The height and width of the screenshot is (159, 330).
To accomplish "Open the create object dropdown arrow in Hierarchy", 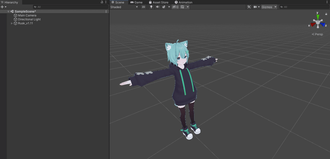I will pyautogui.click(x=5, y=7).
